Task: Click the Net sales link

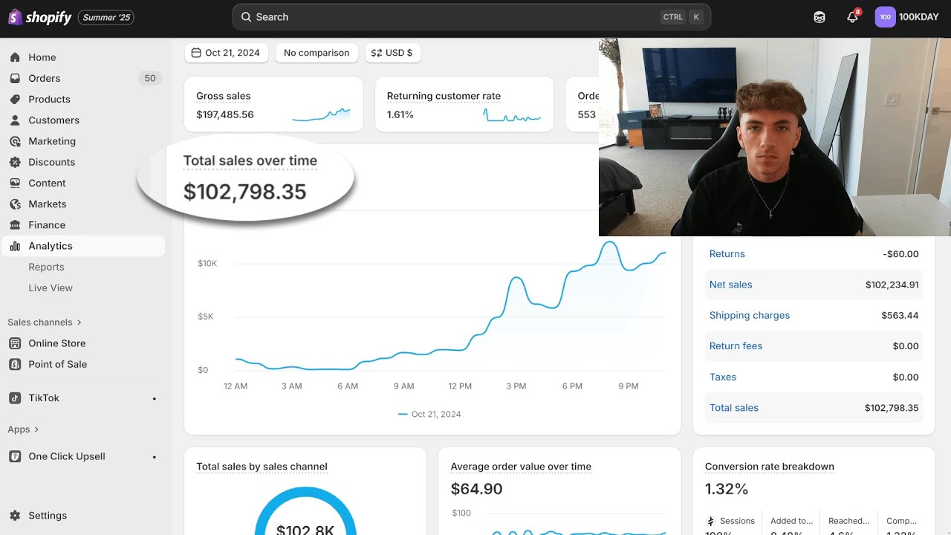Action: tap(730, 285)
